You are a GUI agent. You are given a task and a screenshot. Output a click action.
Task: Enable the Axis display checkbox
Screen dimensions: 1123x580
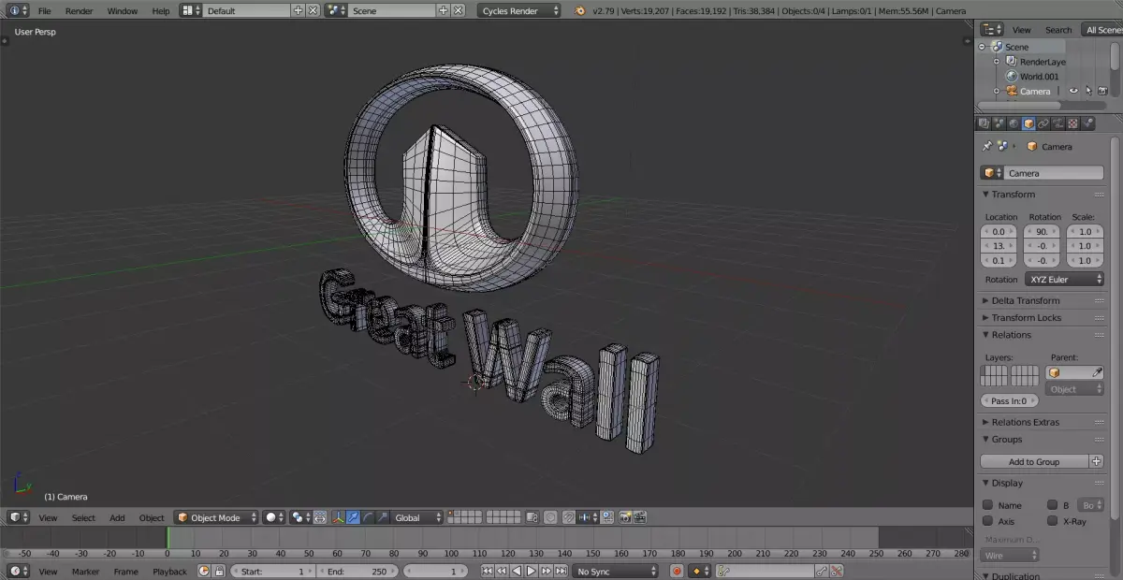(988, 521)
